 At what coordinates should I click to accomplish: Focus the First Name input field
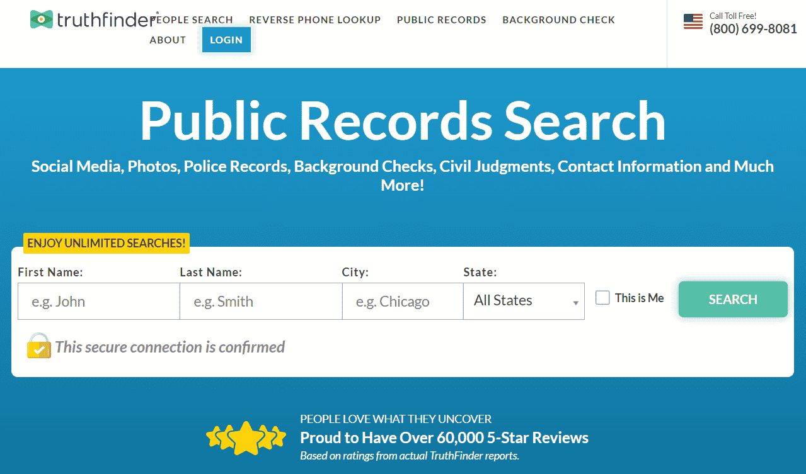click(98, 301)
